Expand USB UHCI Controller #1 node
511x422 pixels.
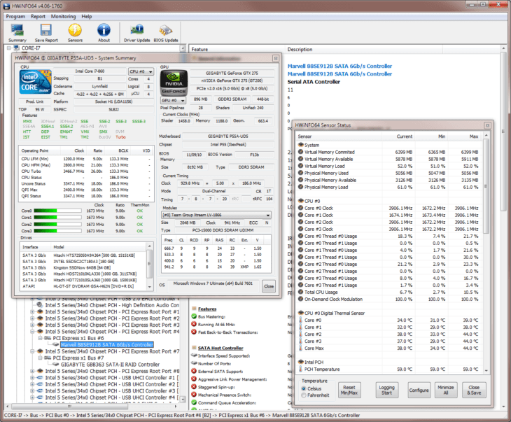pos(32,378)
